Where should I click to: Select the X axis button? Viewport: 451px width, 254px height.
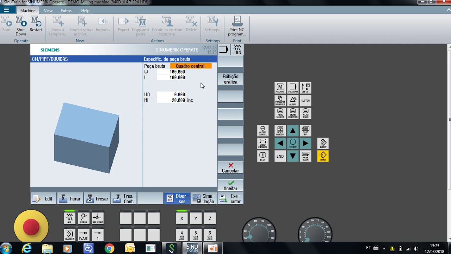pos(182,218)
